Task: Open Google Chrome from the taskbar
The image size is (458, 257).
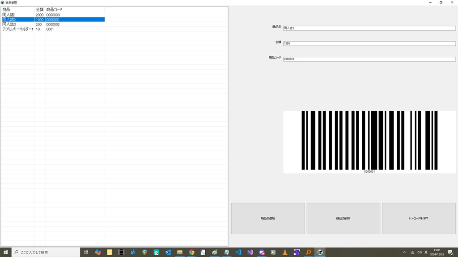Action: 191,253
